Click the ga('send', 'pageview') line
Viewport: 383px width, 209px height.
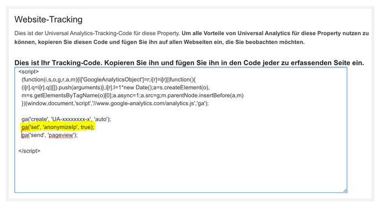click(x=49, y=135)
